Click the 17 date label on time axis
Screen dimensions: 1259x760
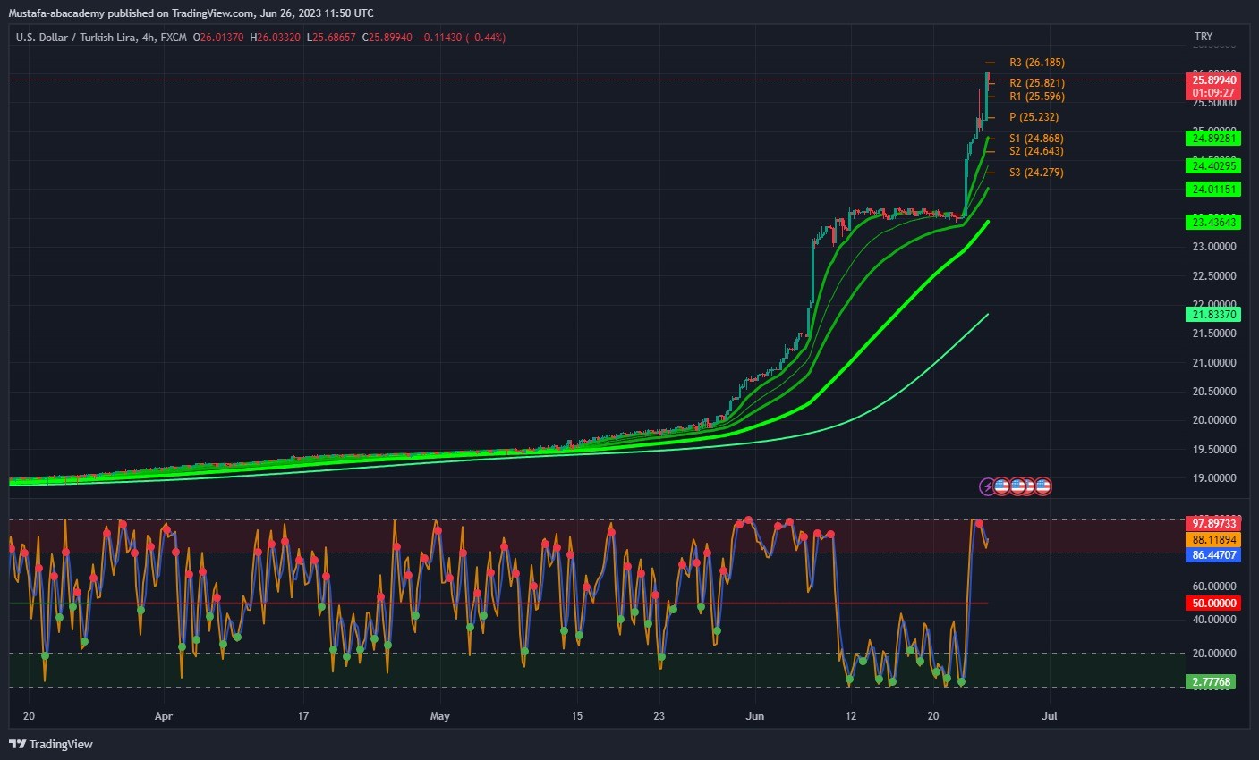click(x=303, y=716)
